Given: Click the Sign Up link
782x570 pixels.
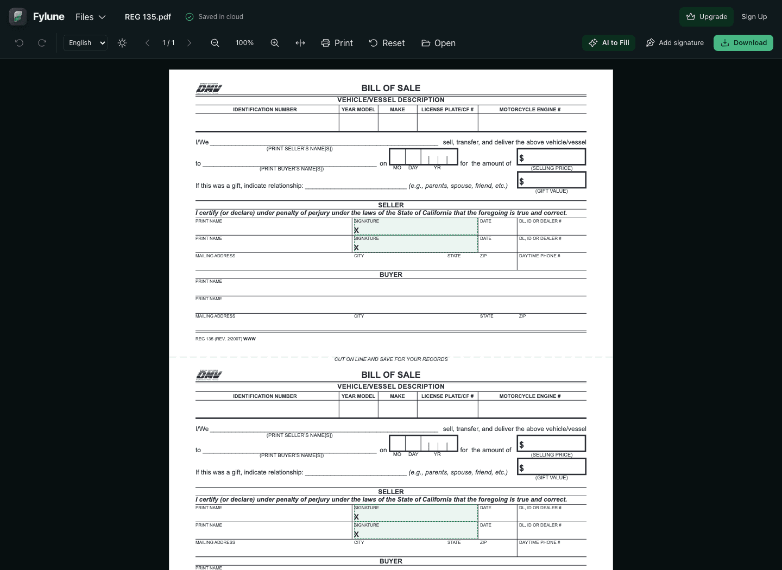Looking at the screenshot, I should [x=754, y=17].
